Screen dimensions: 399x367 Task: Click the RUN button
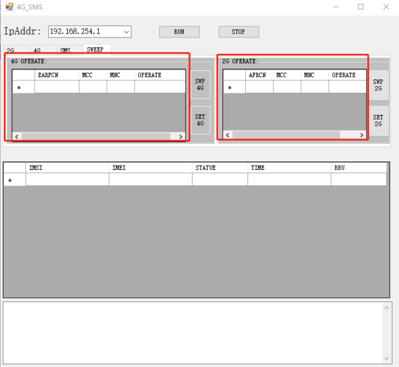(179, 32)
